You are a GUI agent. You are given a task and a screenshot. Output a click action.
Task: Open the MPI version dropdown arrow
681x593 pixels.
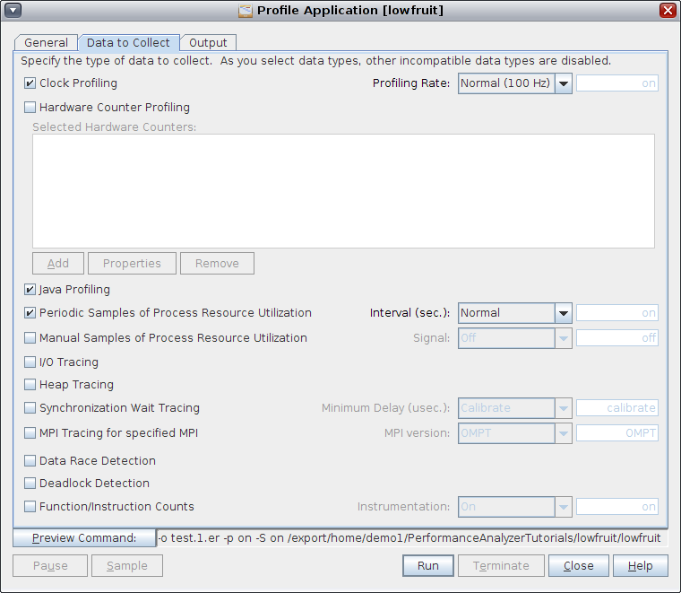(x=564, y=433)
